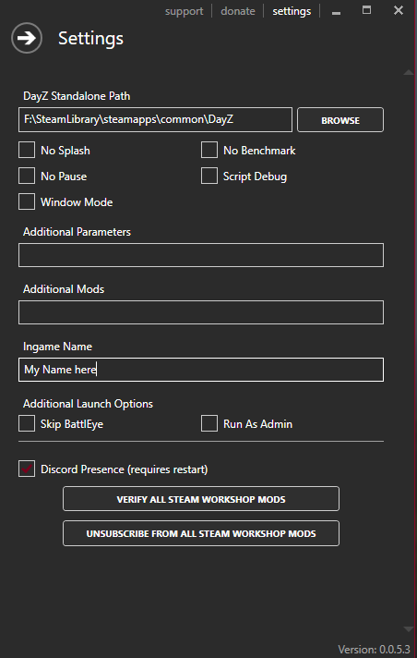Click the Version 0.0.5.3 text
Screen dimensions: 417x658
coord(374,649)
